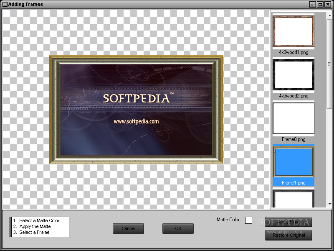The height and width of the screenshot is (251, 334).
Task: Select the 4x3wood2.png black frame thumbnail
Action: pos(294,74)
